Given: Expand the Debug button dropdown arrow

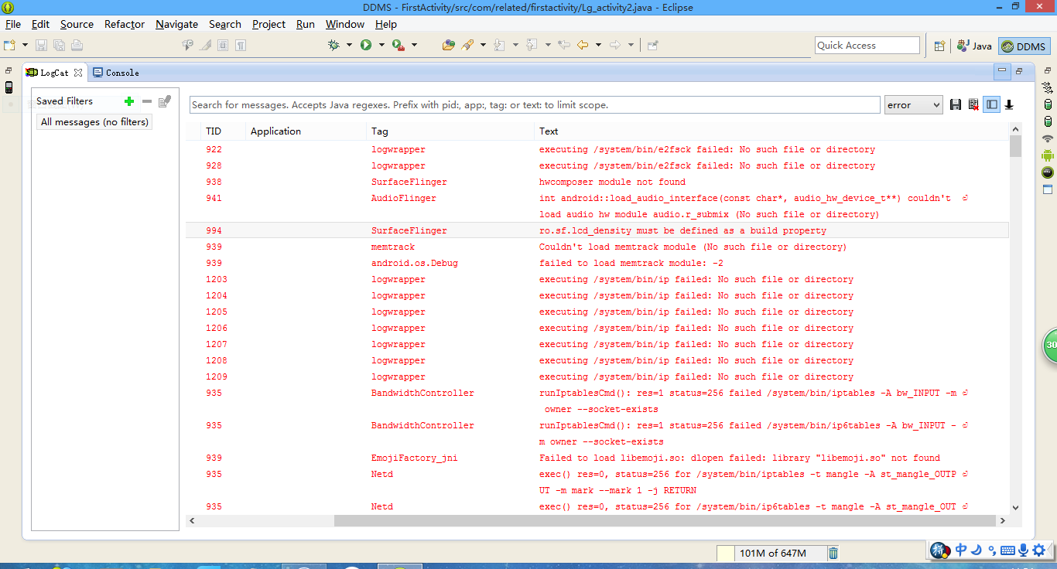Looking at the screenshot, I should pyautogui.click(x=349, y=46).
